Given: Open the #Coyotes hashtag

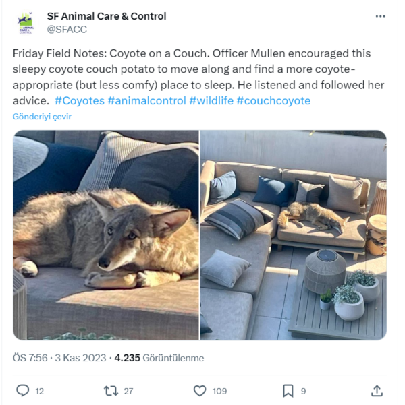Looking at the screenshot, I should [x=80, y=100].
